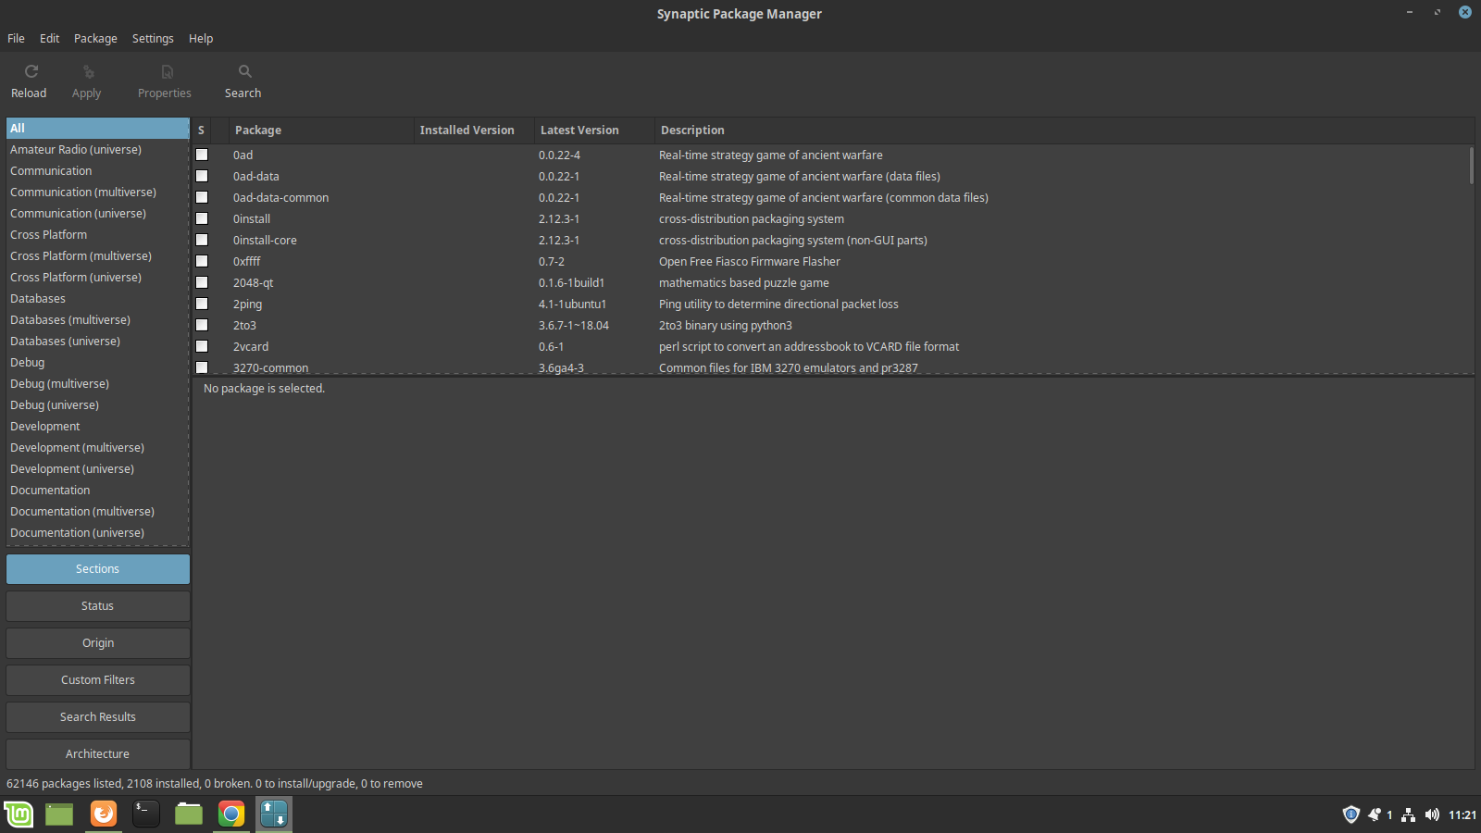Launch Firefox from the taskbar
Image resolution: width=1481 pixels, height=833 pixels.
[x=104, y=814]
